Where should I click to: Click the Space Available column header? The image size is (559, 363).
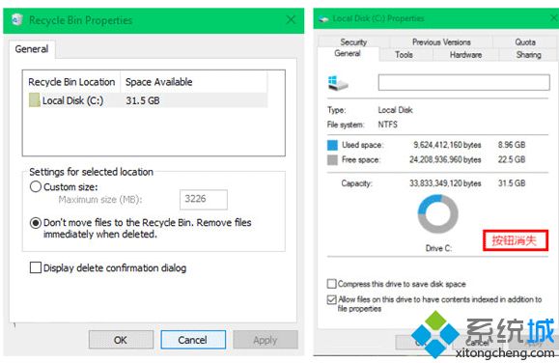point(194,82)
